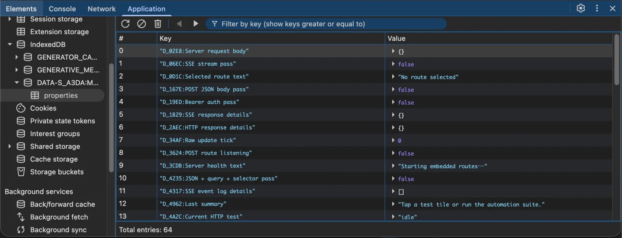Click the Back/forward cache icon

point(21,204)
